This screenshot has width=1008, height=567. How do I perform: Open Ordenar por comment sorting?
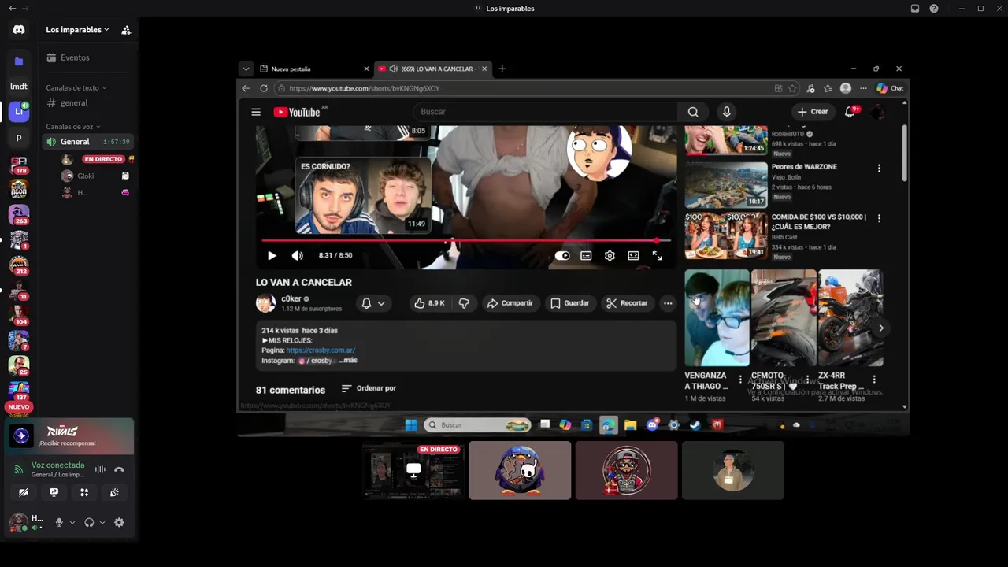click(369, 388)
